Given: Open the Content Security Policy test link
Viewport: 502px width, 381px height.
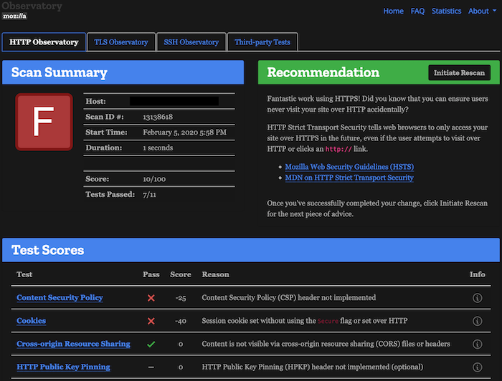Looking at the screenshot, I should [x=60, y=298].
